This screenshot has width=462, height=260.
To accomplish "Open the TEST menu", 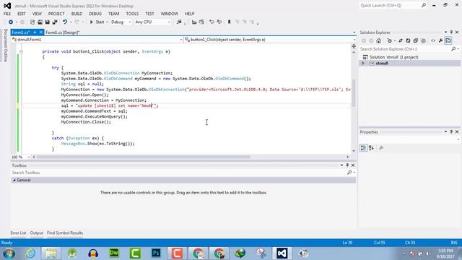I will click(149, 14).
